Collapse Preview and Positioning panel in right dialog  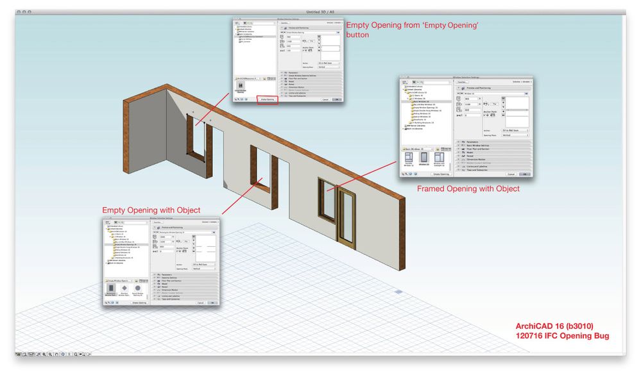459,88
